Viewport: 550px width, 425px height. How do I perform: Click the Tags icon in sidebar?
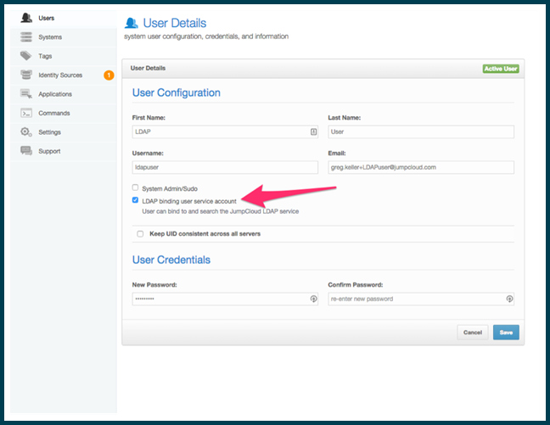(x=26, y=56)
